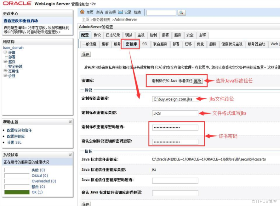The height and width of the screenshot is (206, 280).
Task: Open the 部署 top-row tab
Action: 166,35
